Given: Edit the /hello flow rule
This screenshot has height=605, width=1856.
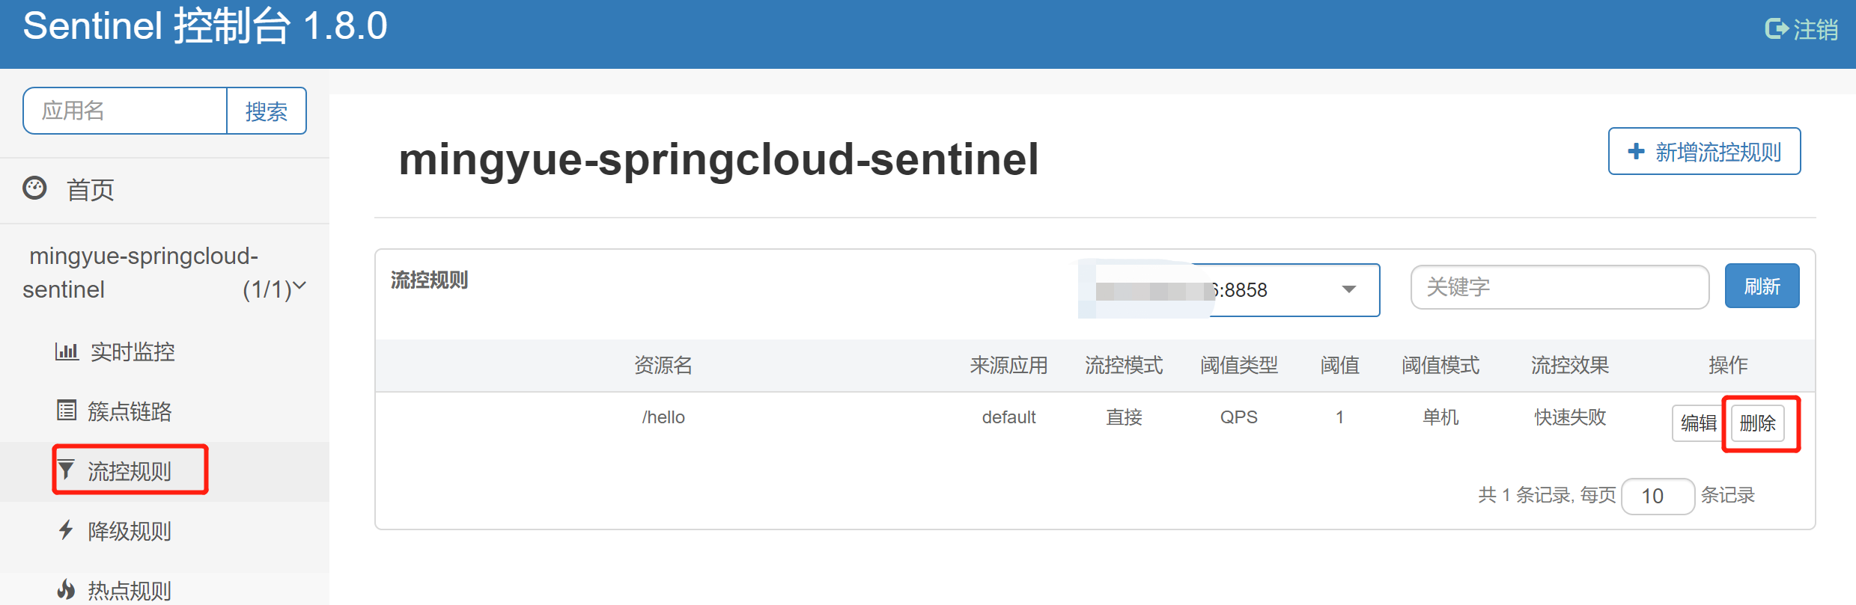Looking at the screenshot, I should coord(1698,423).
